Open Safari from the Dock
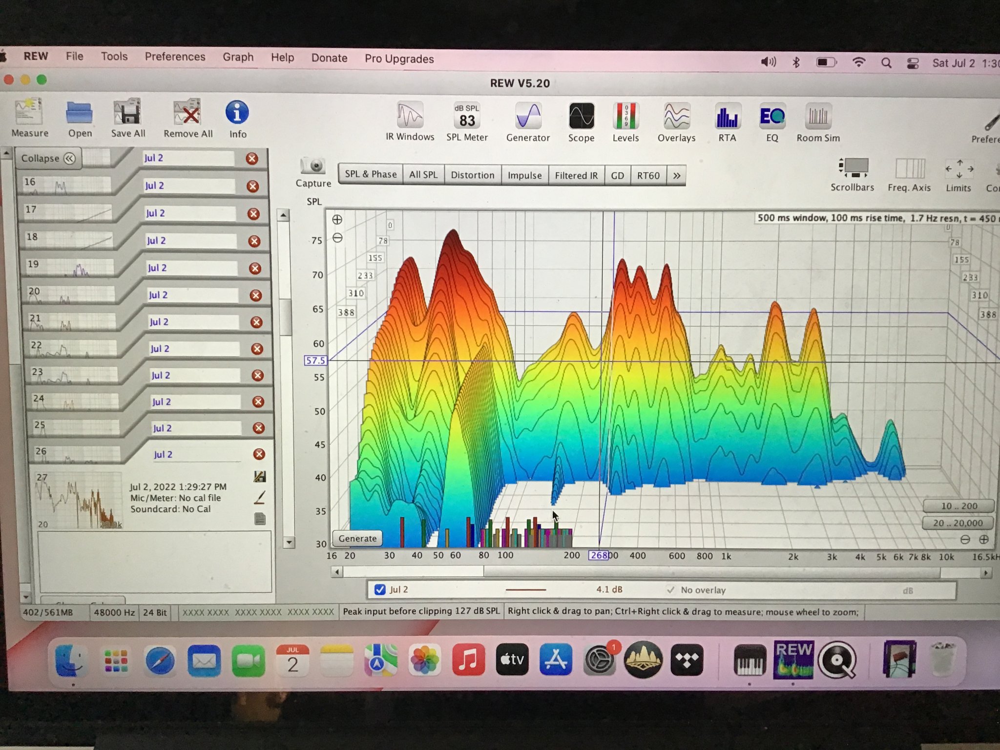This screenshot has width=1000, height=750. tap(160, 661)
